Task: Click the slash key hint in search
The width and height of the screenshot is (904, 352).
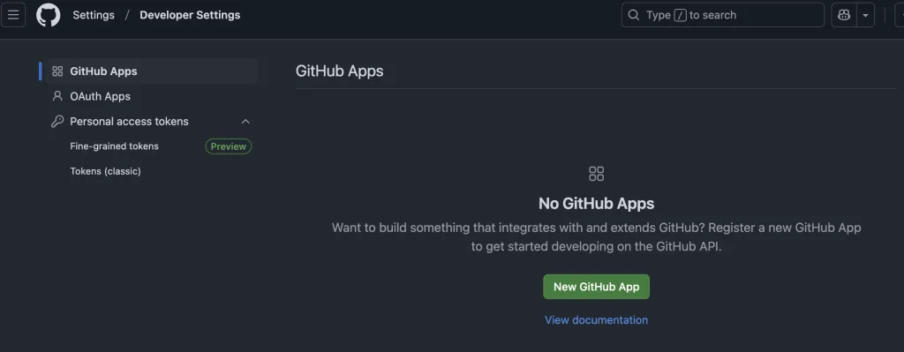Action: coord(681,16)
